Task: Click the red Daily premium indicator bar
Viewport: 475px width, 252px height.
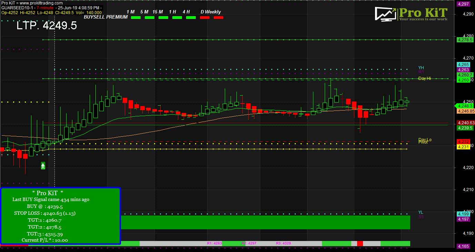Action: [205, 18]
